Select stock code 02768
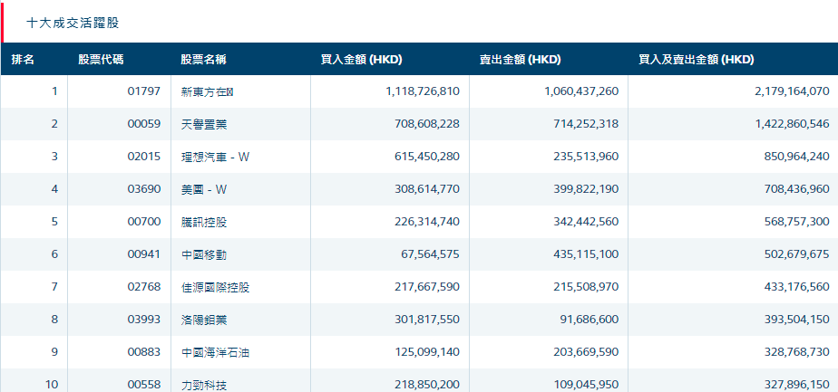 (144, 287)
